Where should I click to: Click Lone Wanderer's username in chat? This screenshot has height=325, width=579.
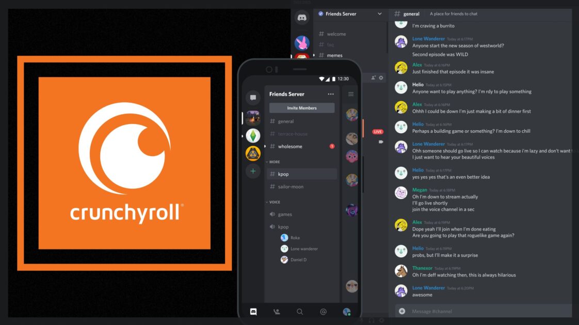428,38
